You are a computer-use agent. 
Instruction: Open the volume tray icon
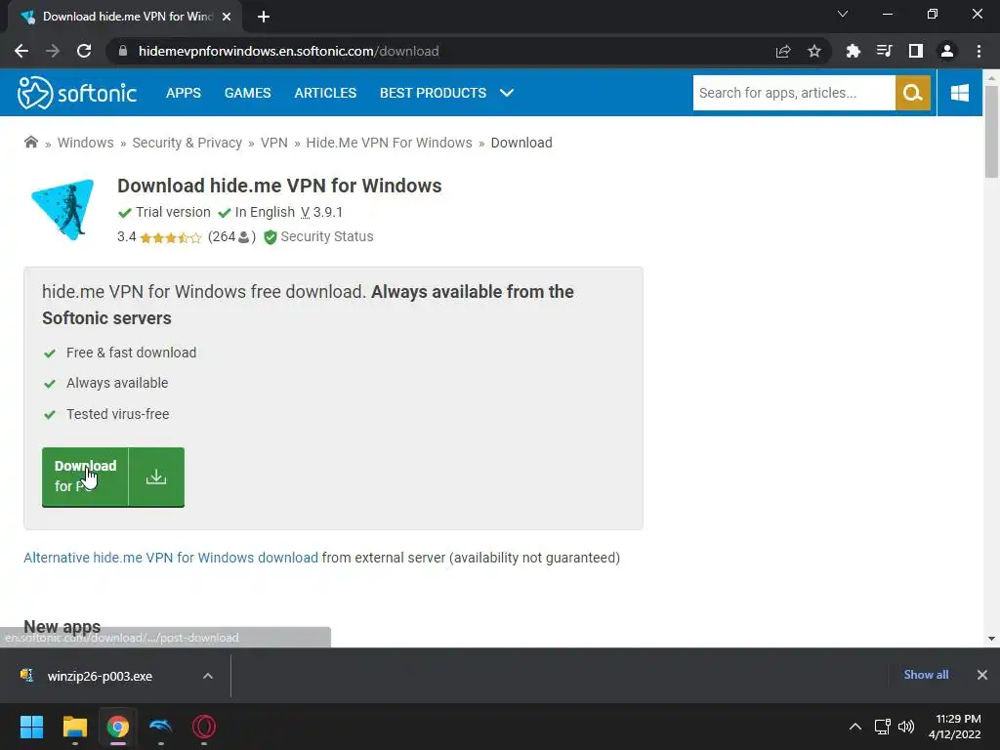(x=906, y=727)
